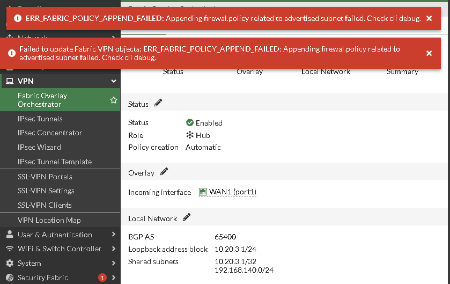Go to SSL-VPN Portals
The height and width of the screenshot is (284, 450).
click(x=45, y=177)
